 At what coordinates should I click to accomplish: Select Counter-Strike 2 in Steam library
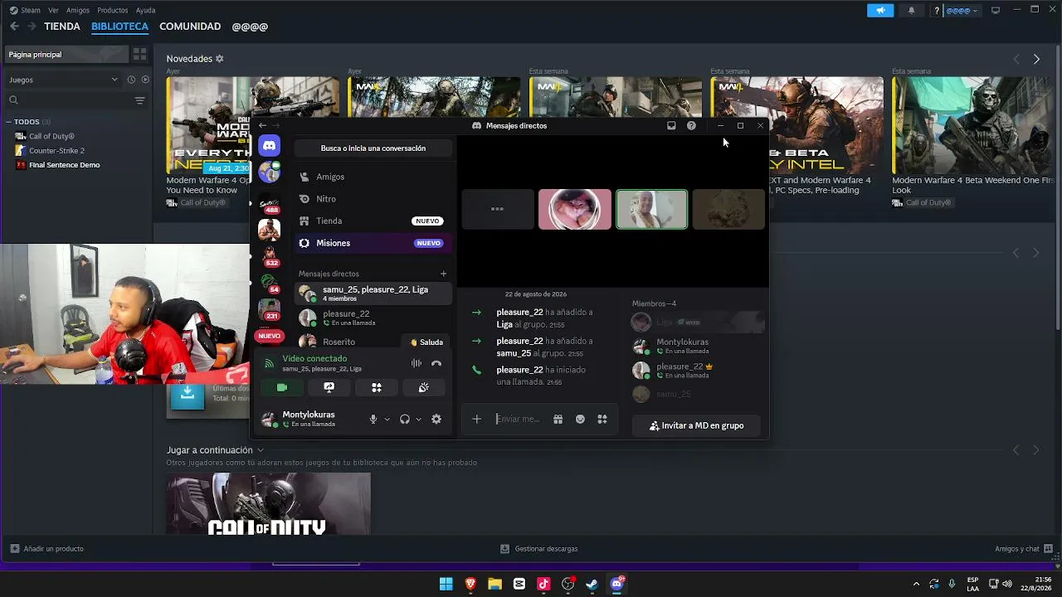point(56,151)
